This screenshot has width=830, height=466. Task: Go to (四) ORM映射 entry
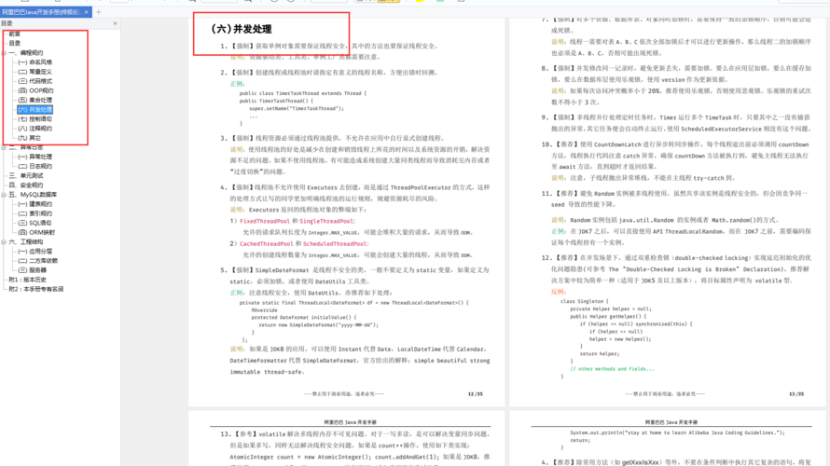pos(36,232)
